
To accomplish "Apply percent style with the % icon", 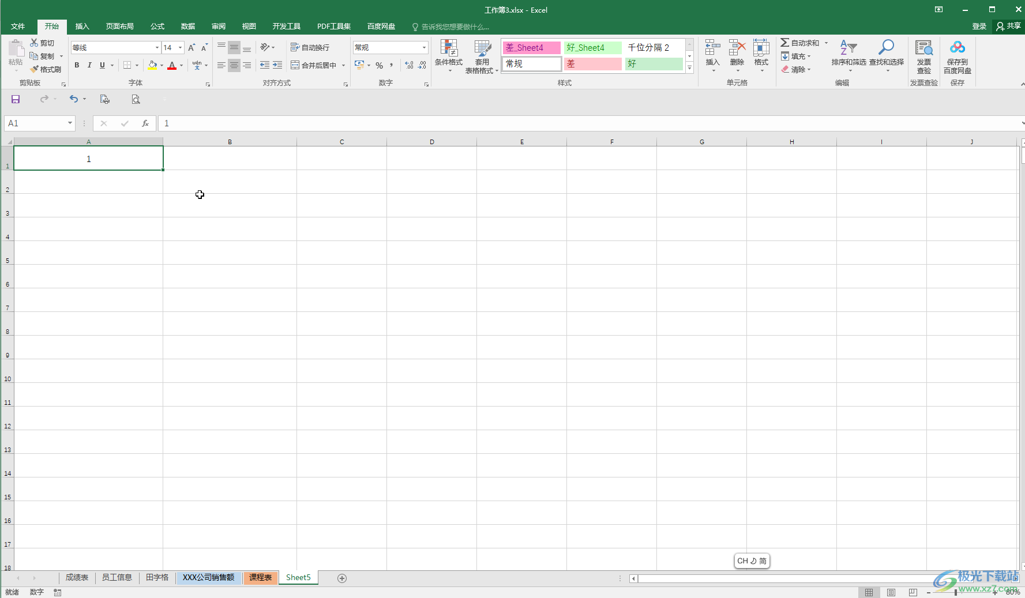I will (x=379, y=65).
